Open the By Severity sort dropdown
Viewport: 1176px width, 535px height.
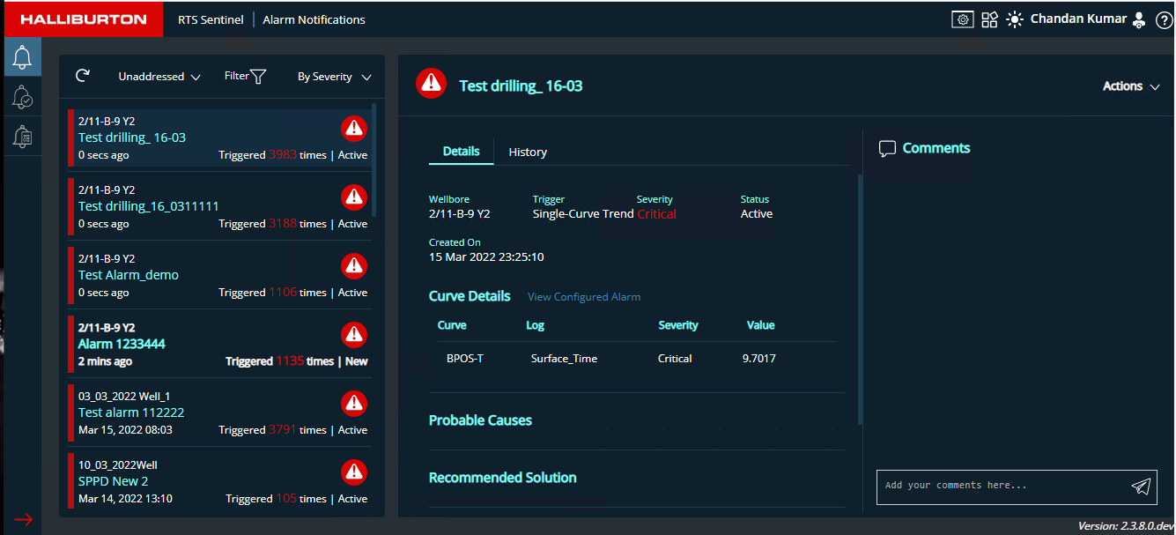pyautogui.click(x=334, y=77)
